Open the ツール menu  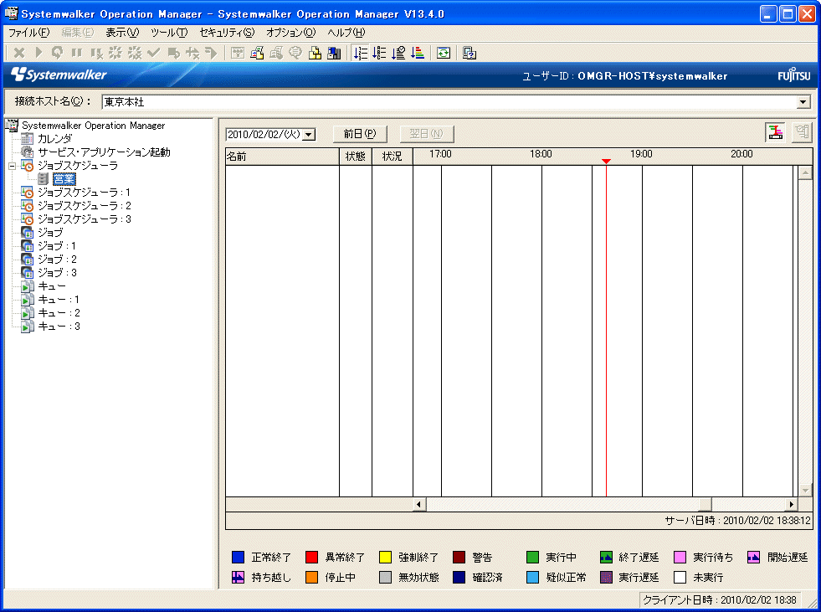click(x=168, y=33)
